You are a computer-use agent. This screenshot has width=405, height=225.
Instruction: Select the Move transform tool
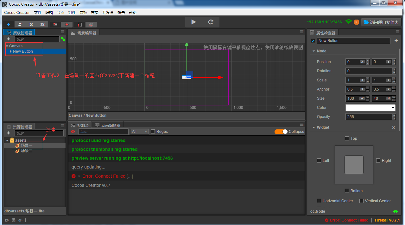[9, 24]
